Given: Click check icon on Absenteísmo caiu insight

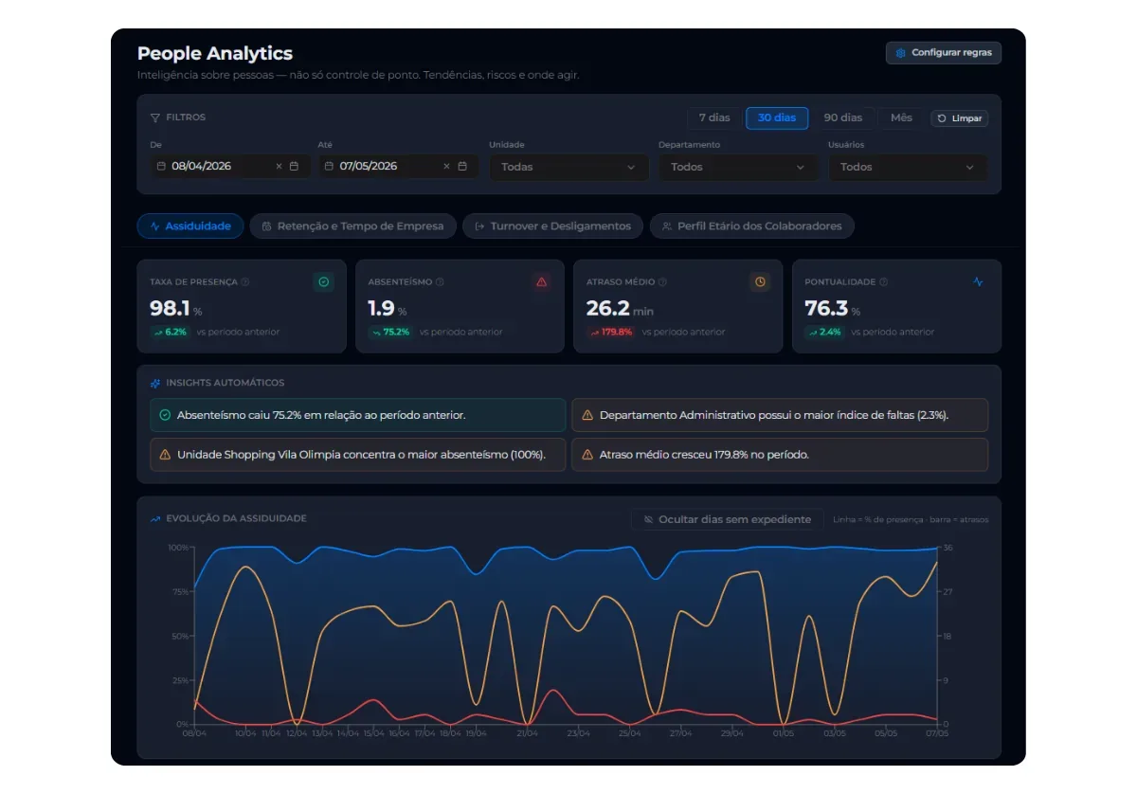Looking at the screenshot, I should pyautogui.click(x=165, y=415).
